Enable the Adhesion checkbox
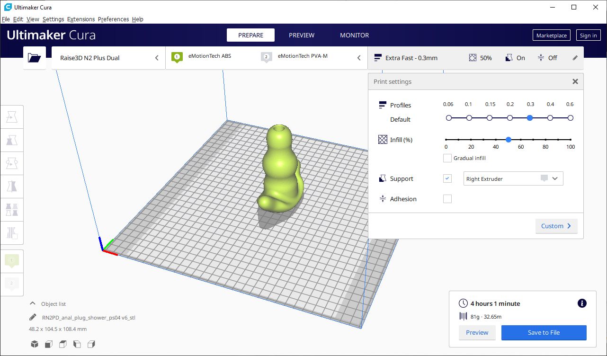The image size is (607, 356). point(447,199)
